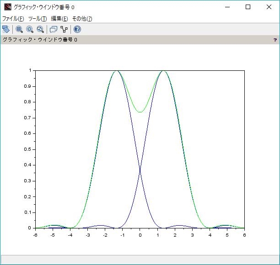Screen dimensions: 280x265
Task: Open the ファイル(F) menu
Action: (x=13, y=19)
